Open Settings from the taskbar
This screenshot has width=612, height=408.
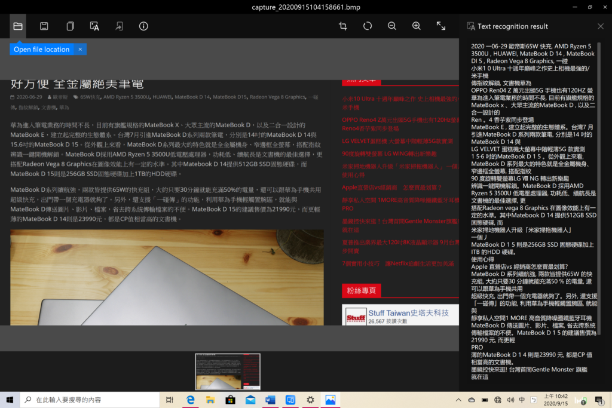[310, 400]
